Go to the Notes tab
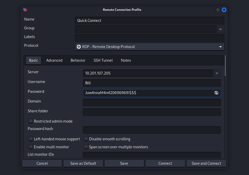The width and height of the screenshot is (249, 175). (x=126, y=60)
